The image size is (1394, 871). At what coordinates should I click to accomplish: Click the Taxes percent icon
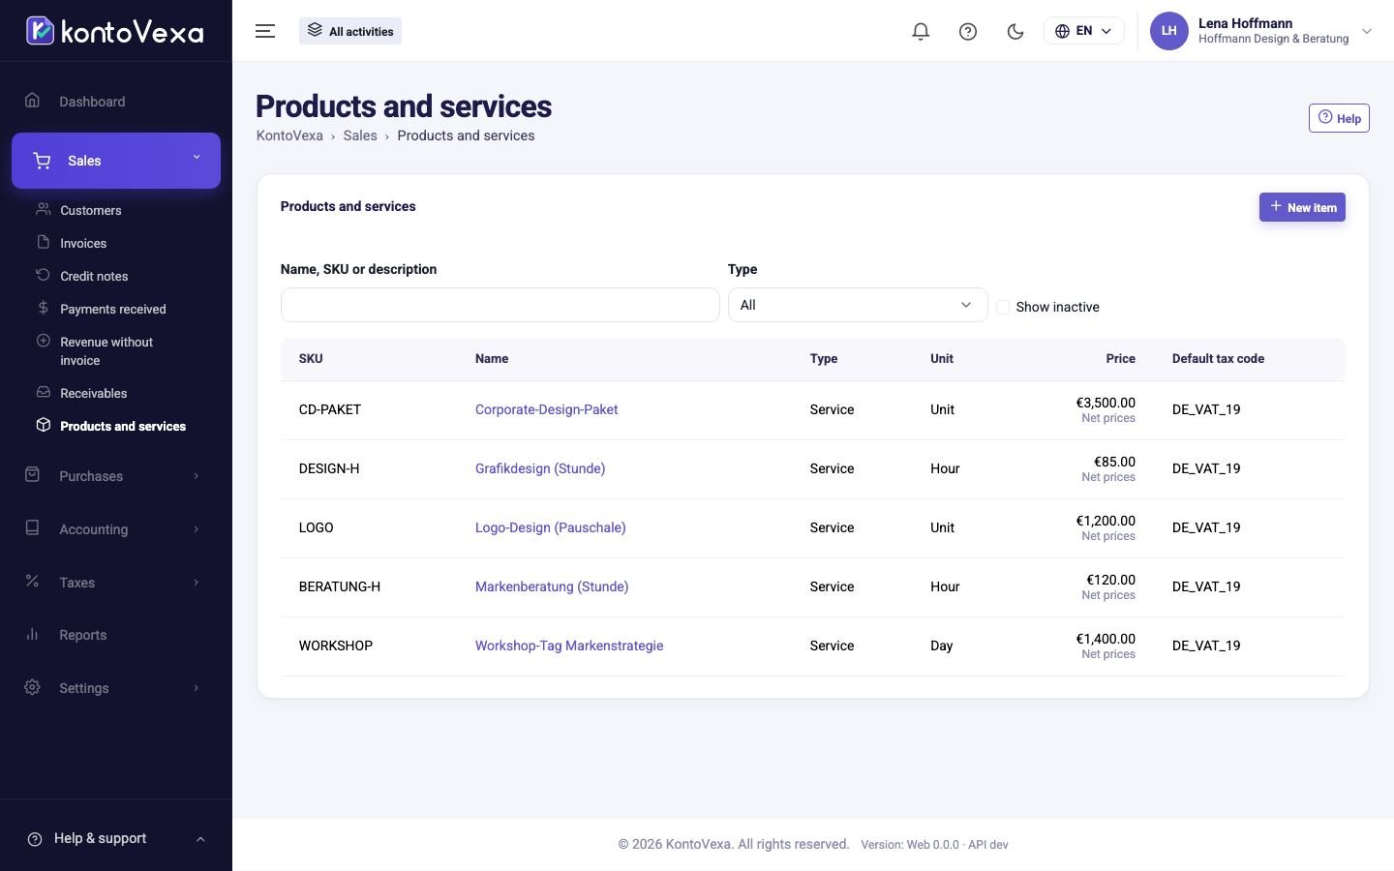[x=32, y=582]
